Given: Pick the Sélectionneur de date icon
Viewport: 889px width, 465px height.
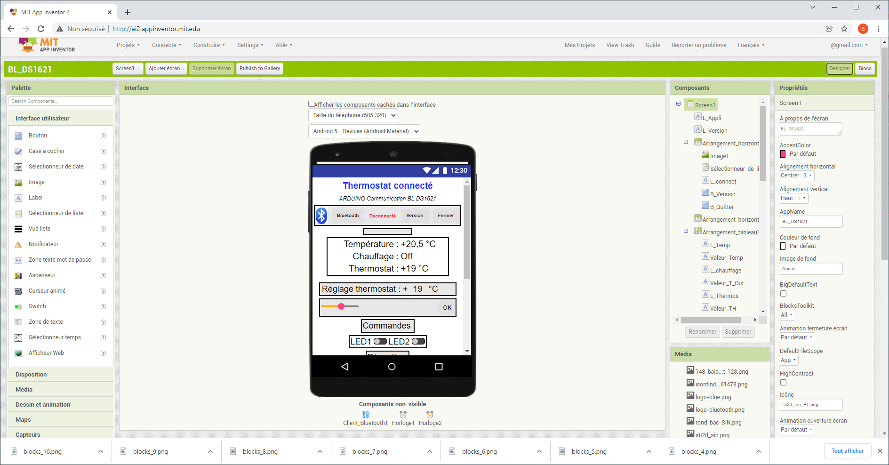Looking at the screenshot, I should [x=18, y=167].
